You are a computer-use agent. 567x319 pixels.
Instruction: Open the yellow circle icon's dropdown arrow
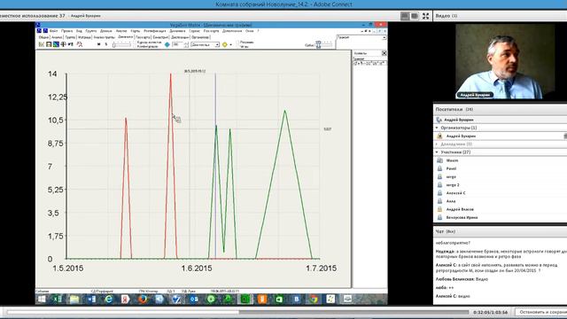pyautogui.click(x=230, y=45)
